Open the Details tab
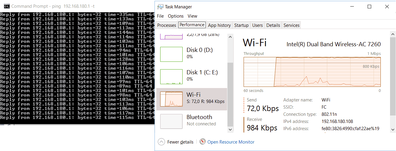Screen dimensions: 396x151 tap(273, 25)
